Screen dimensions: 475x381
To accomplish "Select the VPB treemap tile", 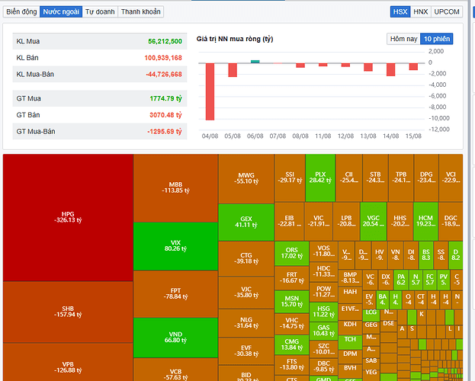I will pyautogui.click(x=68, y=362).
